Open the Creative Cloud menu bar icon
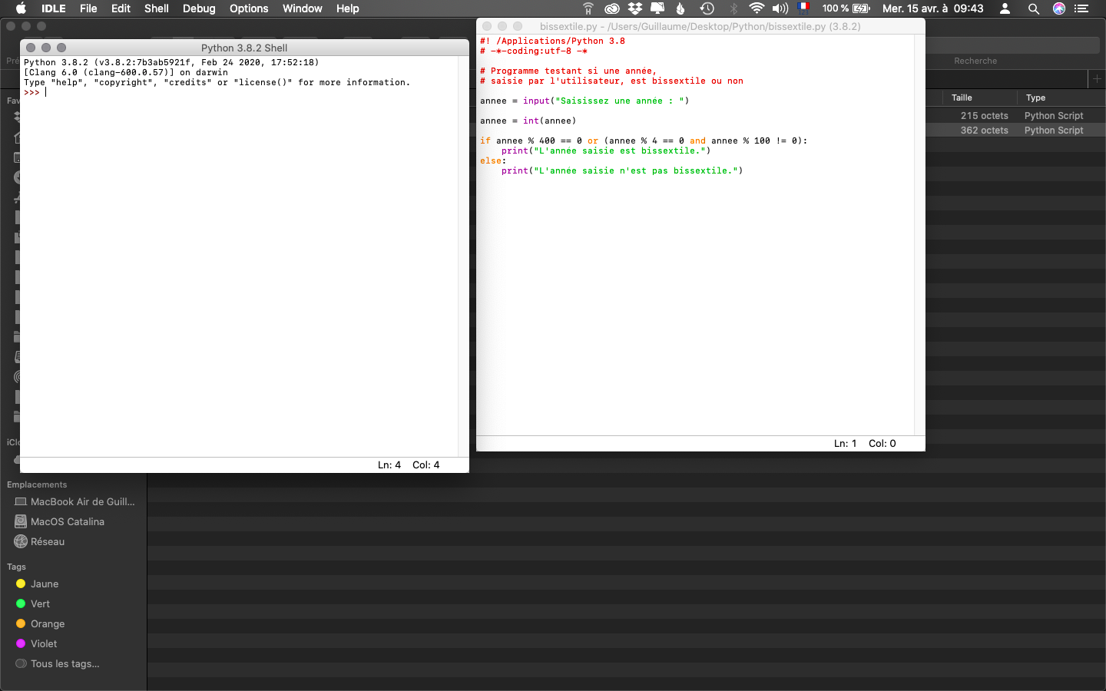The width and height of the screenshot is (1106, 691). click(x=612, y=8)
